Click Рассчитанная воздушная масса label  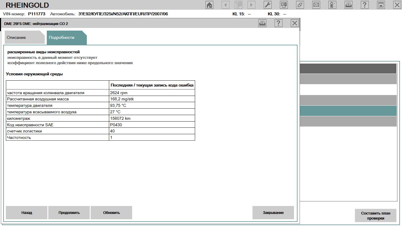click(38, 99)
